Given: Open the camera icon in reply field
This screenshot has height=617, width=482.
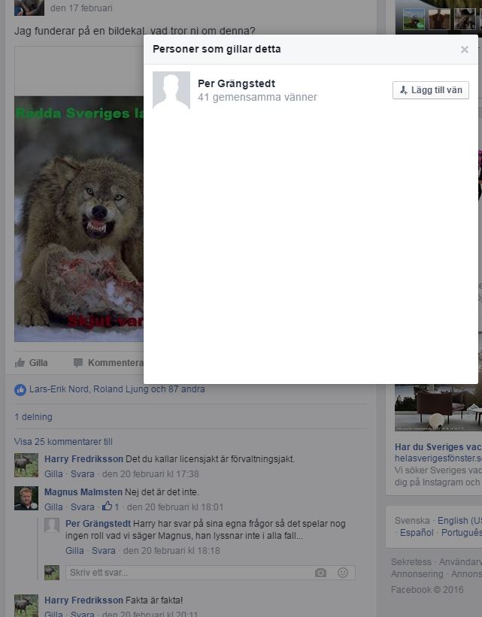Looking at the screenshot, I should pos(320,573).
